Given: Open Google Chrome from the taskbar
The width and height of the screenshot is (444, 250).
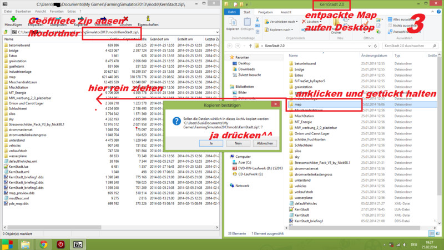Looking at the screenshot, I should [43, 243].
